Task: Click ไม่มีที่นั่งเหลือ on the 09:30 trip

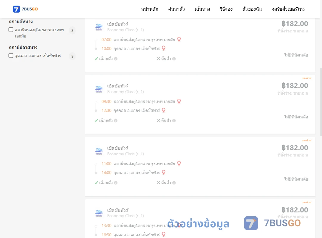Action: [x=296, y=117]
